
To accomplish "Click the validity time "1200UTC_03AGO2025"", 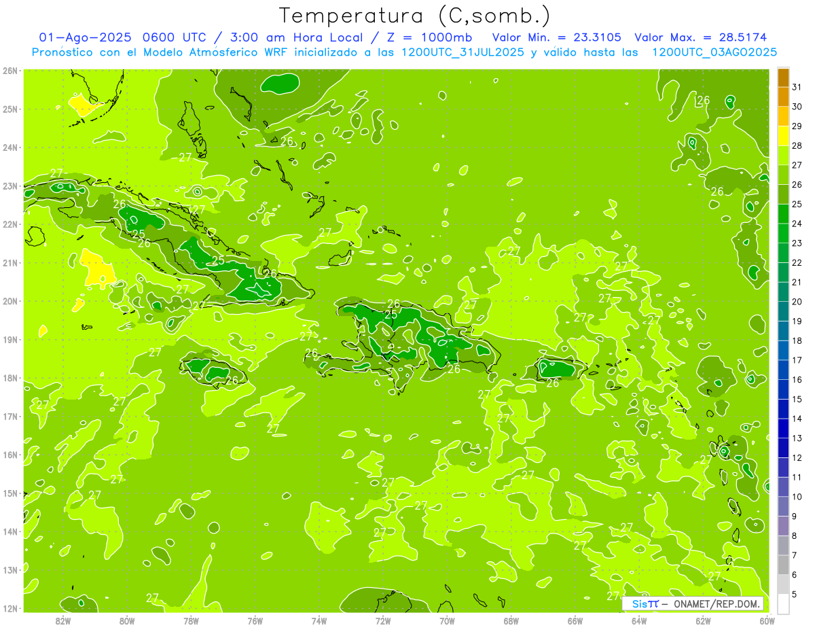I will (714, 52).
